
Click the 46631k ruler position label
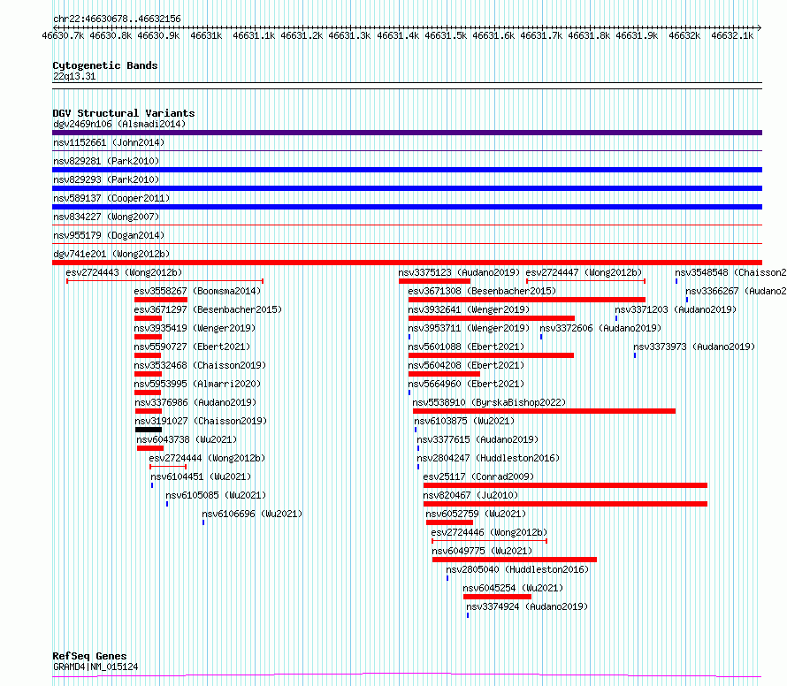(206, 35)
